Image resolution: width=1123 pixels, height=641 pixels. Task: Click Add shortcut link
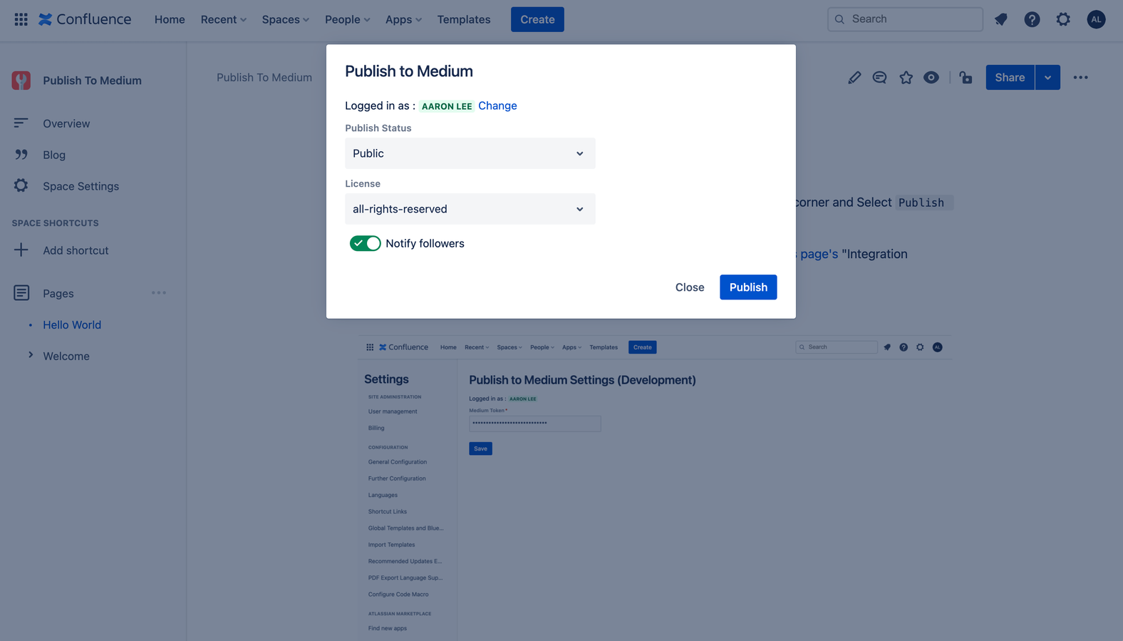coord(76,250)
